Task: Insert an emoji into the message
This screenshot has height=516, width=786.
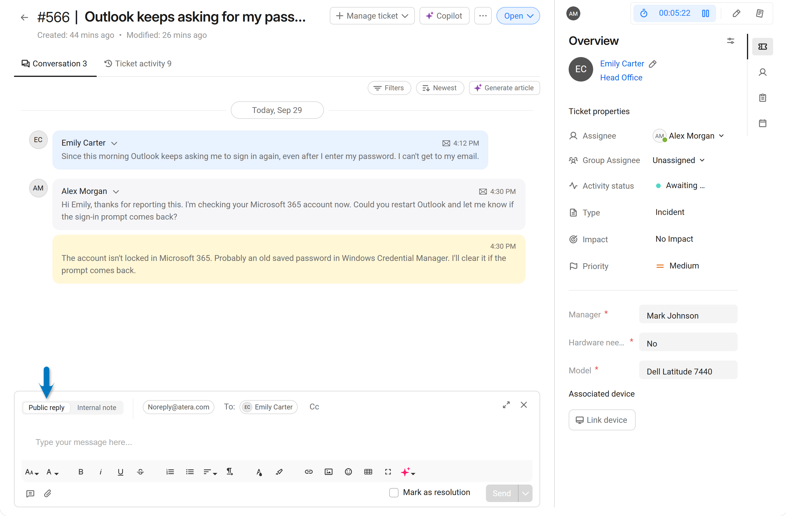Action: pyautogui.click(x=348, y=472)
